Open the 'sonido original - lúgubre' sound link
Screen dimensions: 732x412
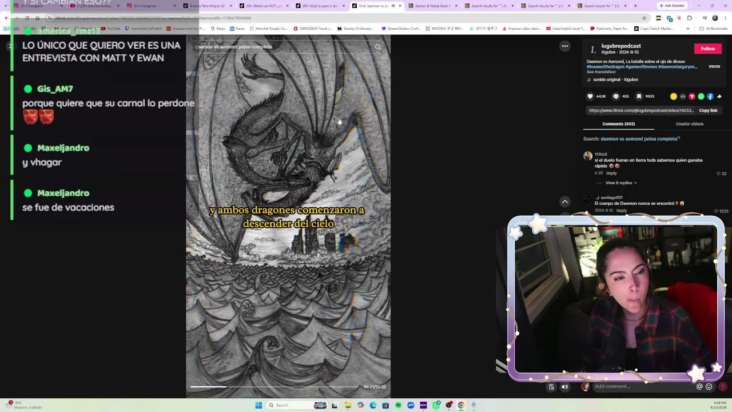click(615, 80)
